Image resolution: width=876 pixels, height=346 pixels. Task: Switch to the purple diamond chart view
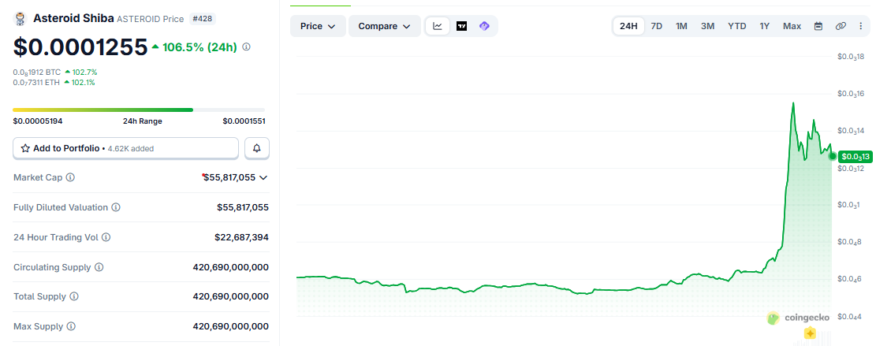point(484,26)
